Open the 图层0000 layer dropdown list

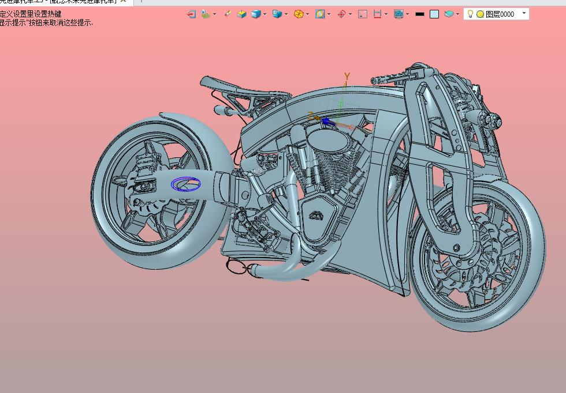[x=524, y=14]
